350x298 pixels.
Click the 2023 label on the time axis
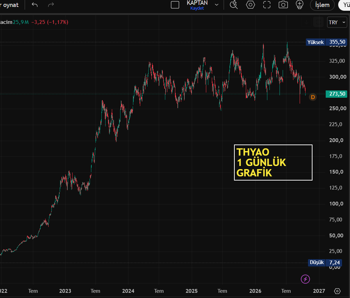coord(65,291)
